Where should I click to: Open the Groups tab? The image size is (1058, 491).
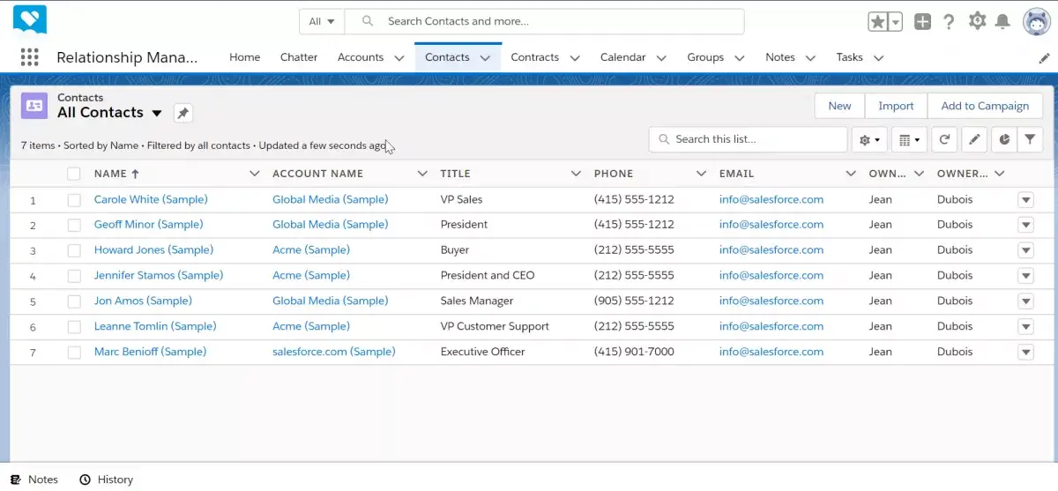point(705,57)
